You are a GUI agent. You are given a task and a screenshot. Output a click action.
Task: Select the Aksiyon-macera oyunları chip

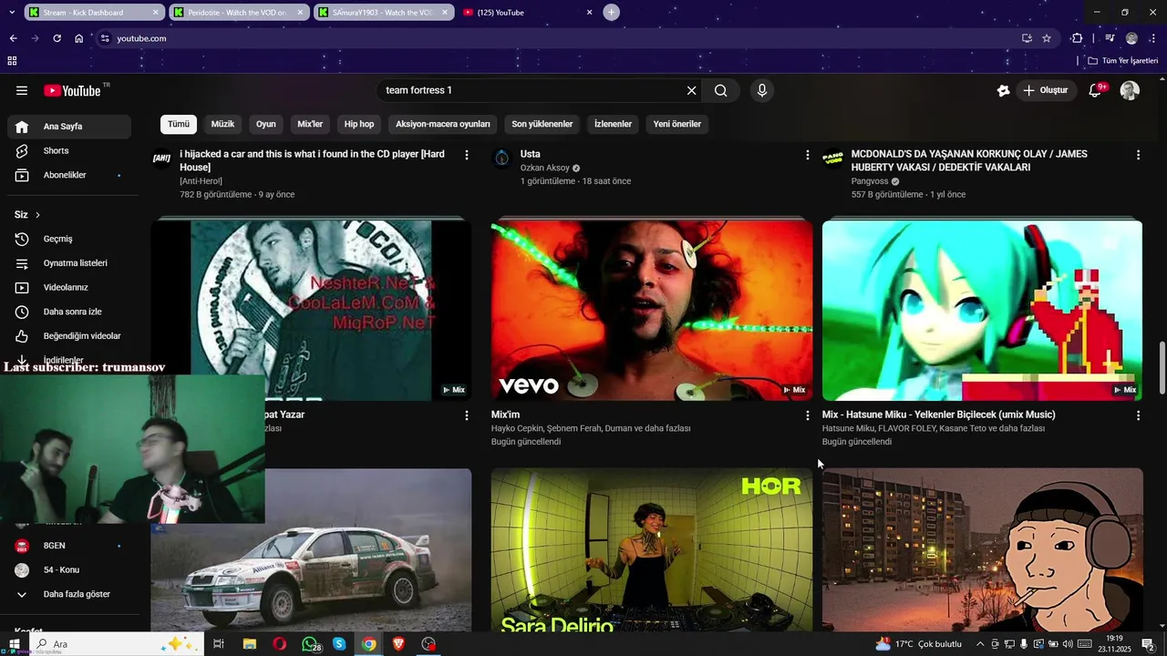443,124
